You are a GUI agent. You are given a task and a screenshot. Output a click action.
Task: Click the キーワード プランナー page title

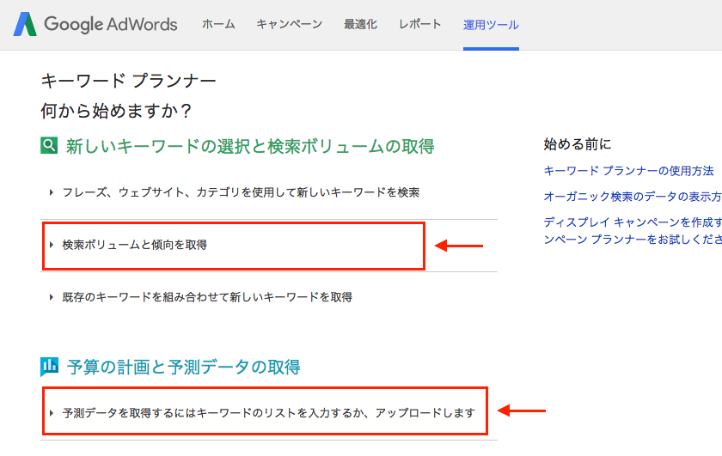coord(128,81)
